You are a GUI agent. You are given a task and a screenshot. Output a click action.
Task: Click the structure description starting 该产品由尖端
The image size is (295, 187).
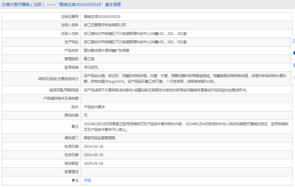(x=185, y=79)
